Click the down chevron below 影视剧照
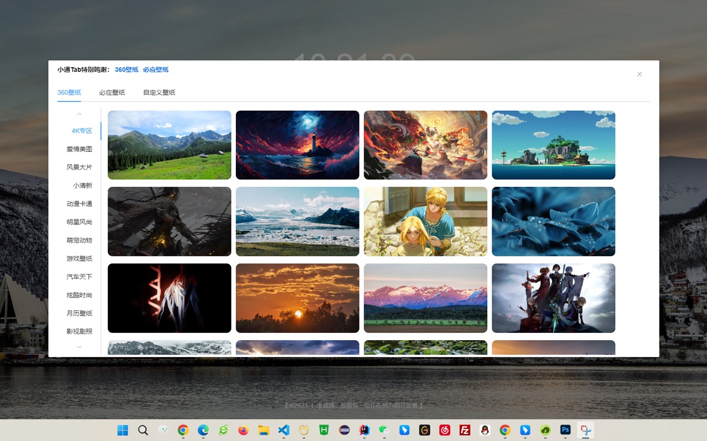Screen dimensions: 707x441 (x=80, y=347)
